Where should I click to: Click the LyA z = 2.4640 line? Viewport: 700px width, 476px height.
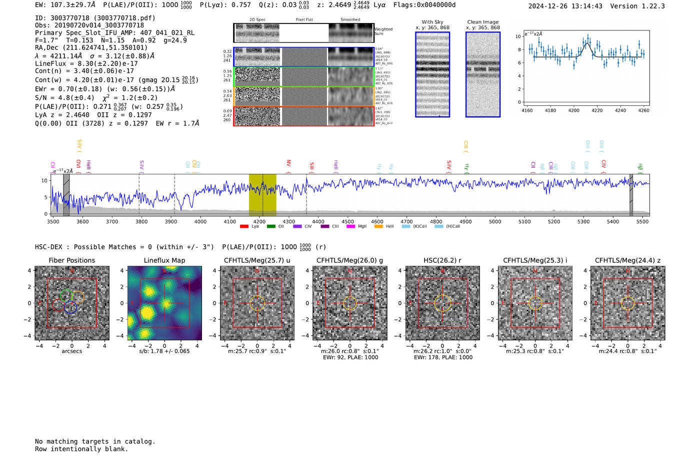(x=93, y=114)
